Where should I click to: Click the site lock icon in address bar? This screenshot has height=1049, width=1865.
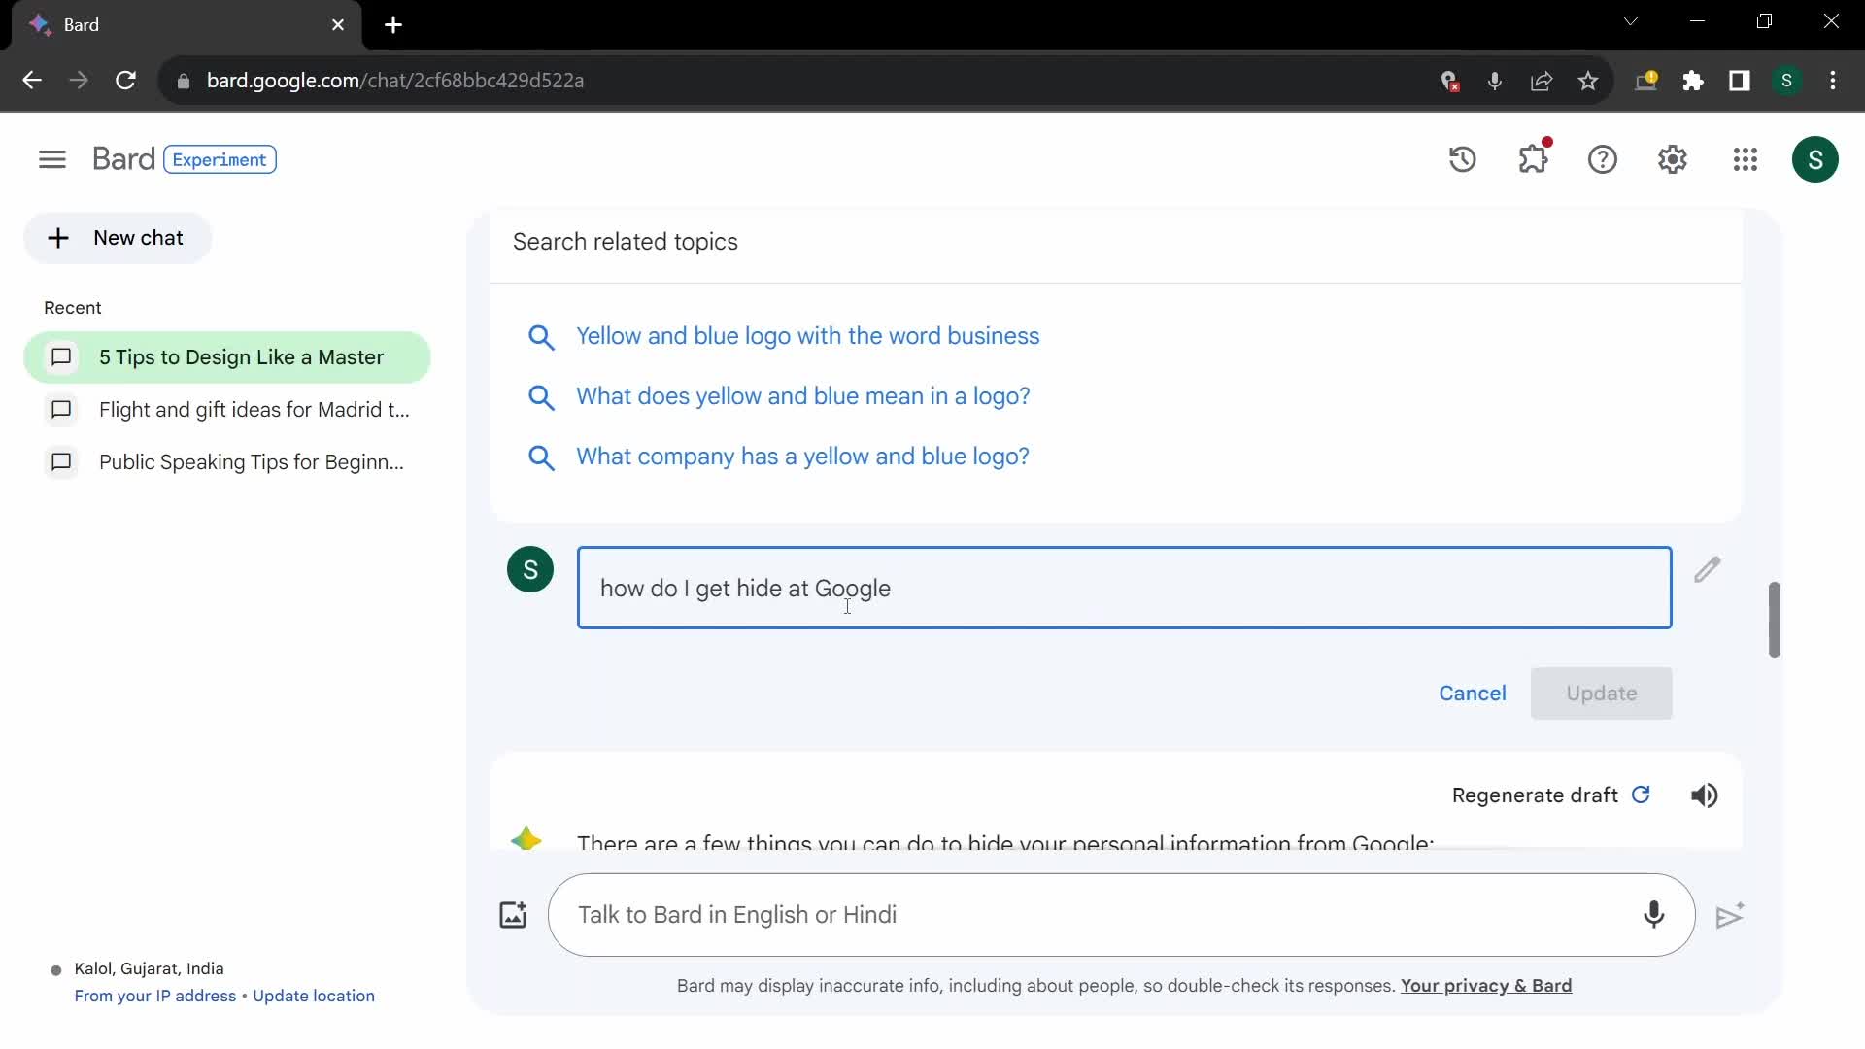pyautogui.click(x=183, y=82)
